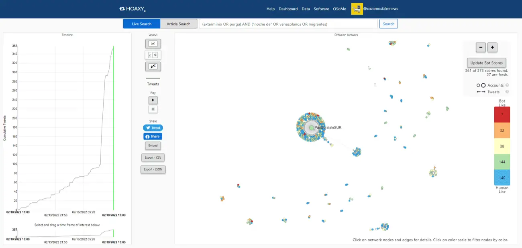
Task: Zoom in the network with plus button
Action: 492,47
